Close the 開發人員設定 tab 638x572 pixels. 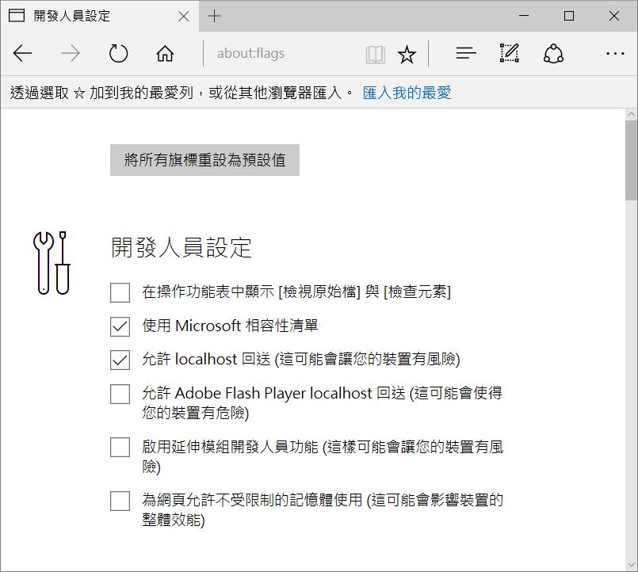pyautogui.click(x=184, y=17)
